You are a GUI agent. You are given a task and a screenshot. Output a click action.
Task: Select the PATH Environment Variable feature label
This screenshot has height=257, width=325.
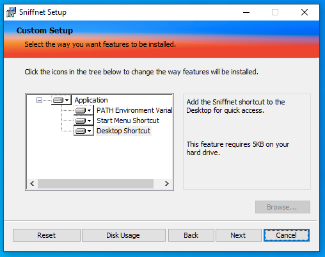[134, 110]
